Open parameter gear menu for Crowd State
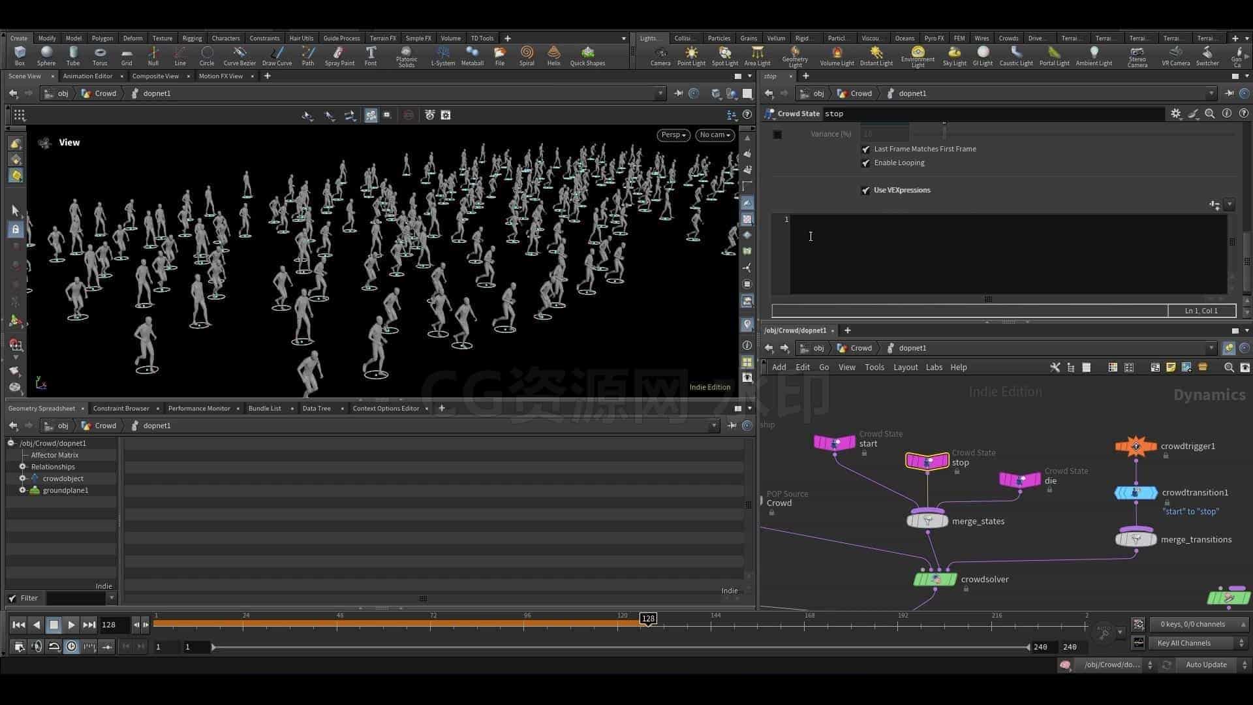1253x705 pixels. point(1176,114)
